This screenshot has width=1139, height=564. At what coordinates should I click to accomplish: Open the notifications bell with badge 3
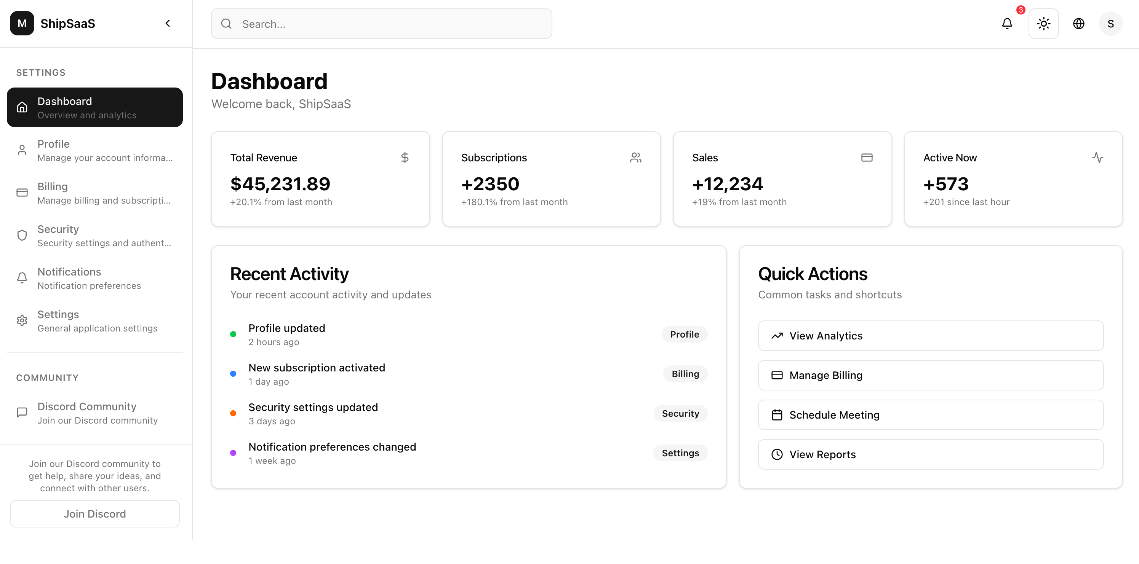1007,24
